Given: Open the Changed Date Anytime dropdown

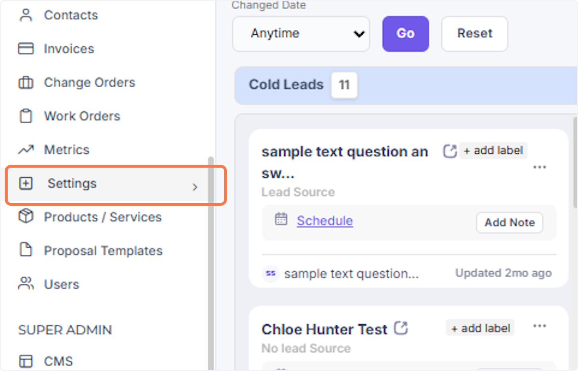Looking at the screenshot, I should (x=301, y=34).
